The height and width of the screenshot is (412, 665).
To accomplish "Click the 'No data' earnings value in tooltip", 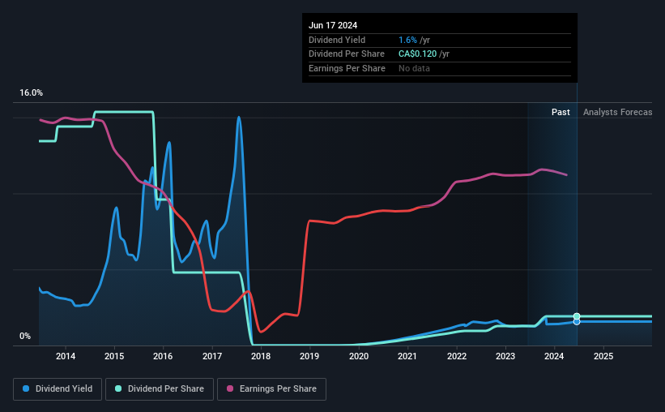I will pyautogui.click(x=414, y=68).
